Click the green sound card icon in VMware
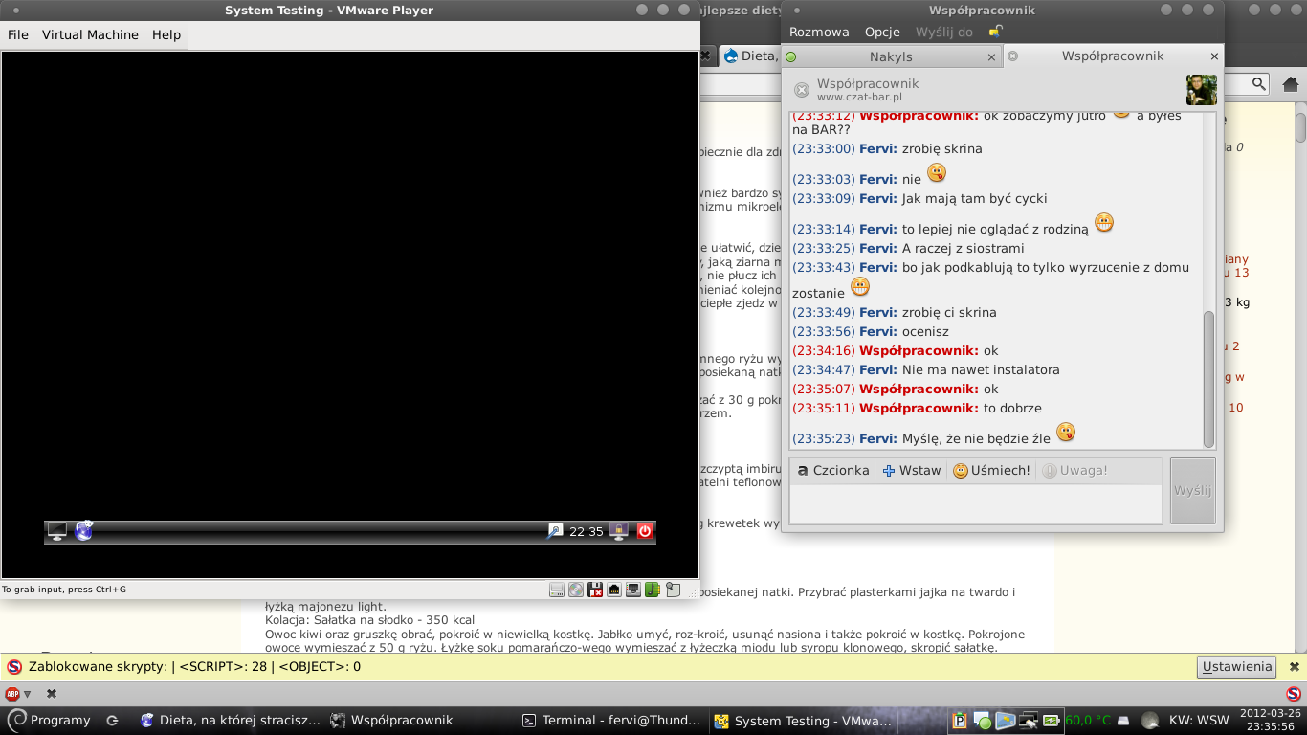1307x735 pixels. (x=653, y=590)
